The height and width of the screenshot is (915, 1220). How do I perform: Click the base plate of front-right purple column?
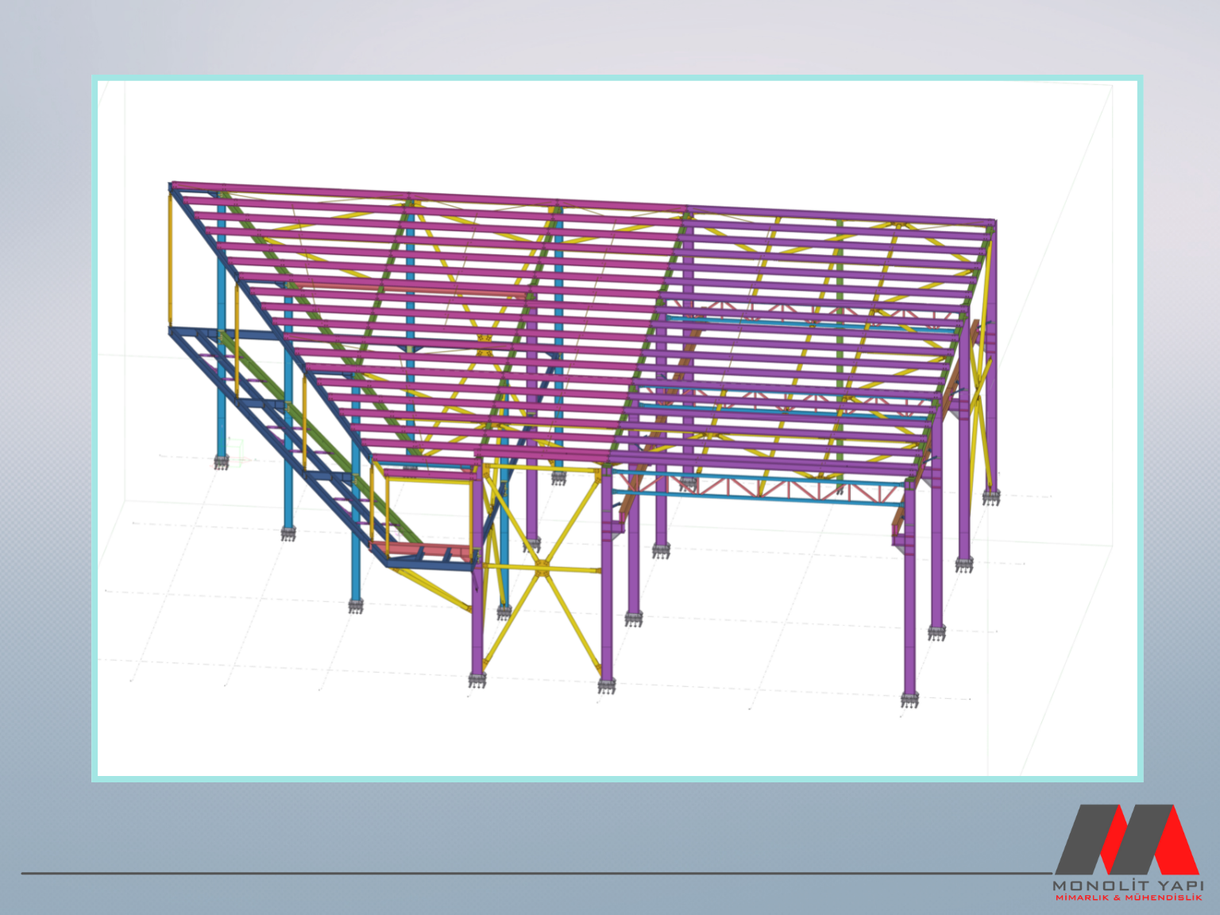[x=909, y=700]
